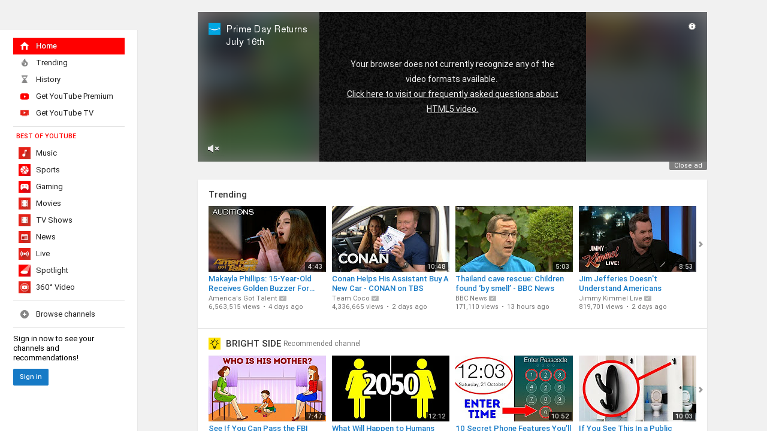Open Jim Jefferies Doesn't Understand Americans title
767x431 pixels.
(620, 283)
